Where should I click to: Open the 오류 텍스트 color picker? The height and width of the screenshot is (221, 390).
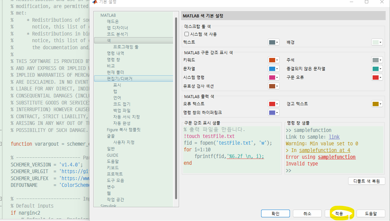tap(274, 104)
